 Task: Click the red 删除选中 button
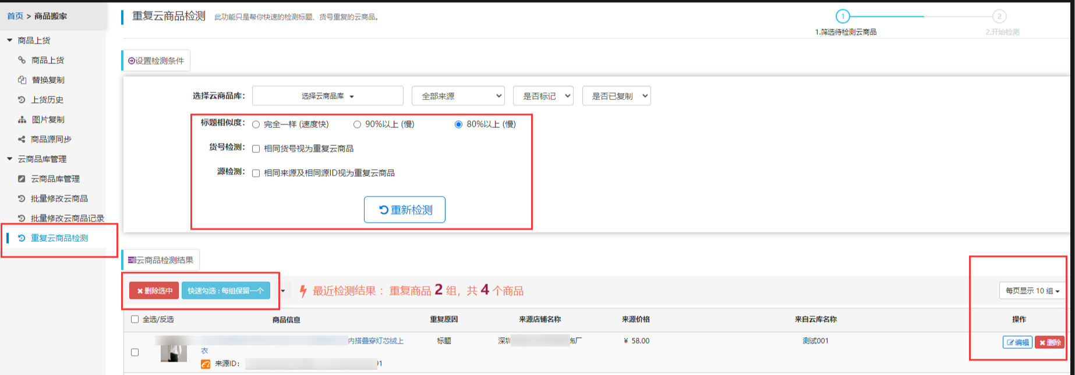[x=154, y=291]
